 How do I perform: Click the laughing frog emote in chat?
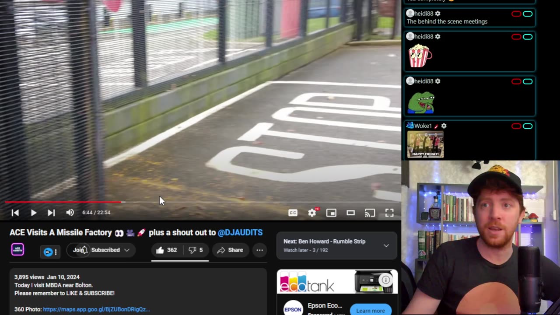(421, 102)
